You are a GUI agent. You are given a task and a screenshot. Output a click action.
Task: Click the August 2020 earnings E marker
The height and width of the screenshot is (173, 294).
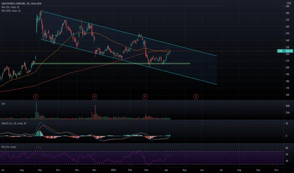(x=36, y=97)
